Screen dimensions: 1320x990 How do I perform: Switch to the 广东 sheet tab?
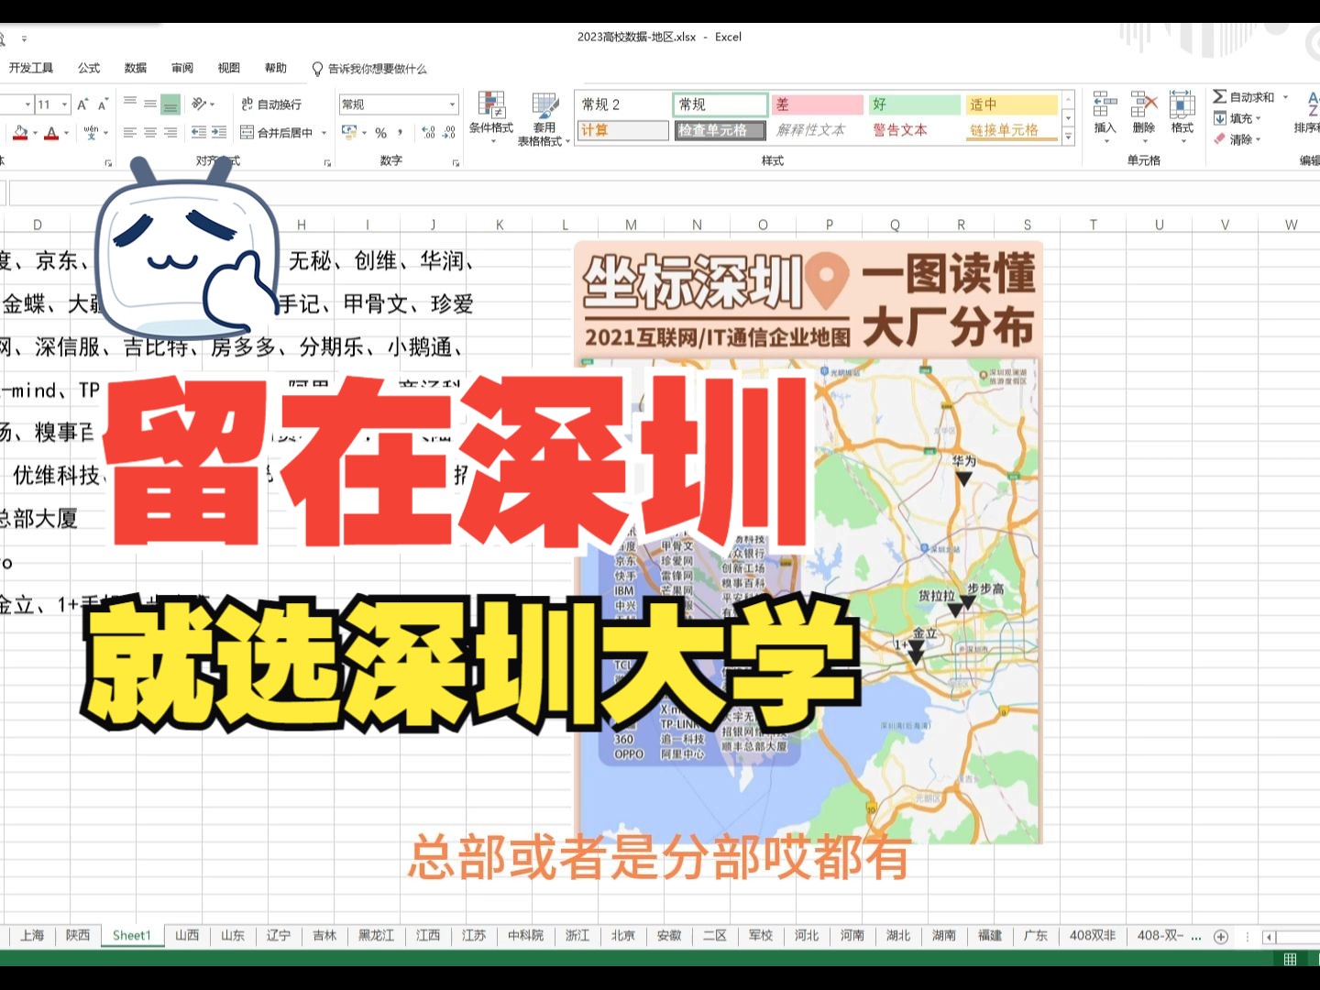point(1036,935)
